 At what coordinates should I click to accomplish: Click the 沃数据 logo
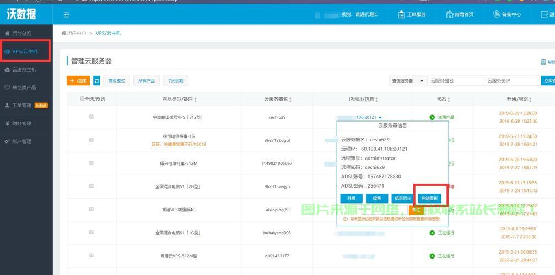pyautogui.click(x=21, y=14)
